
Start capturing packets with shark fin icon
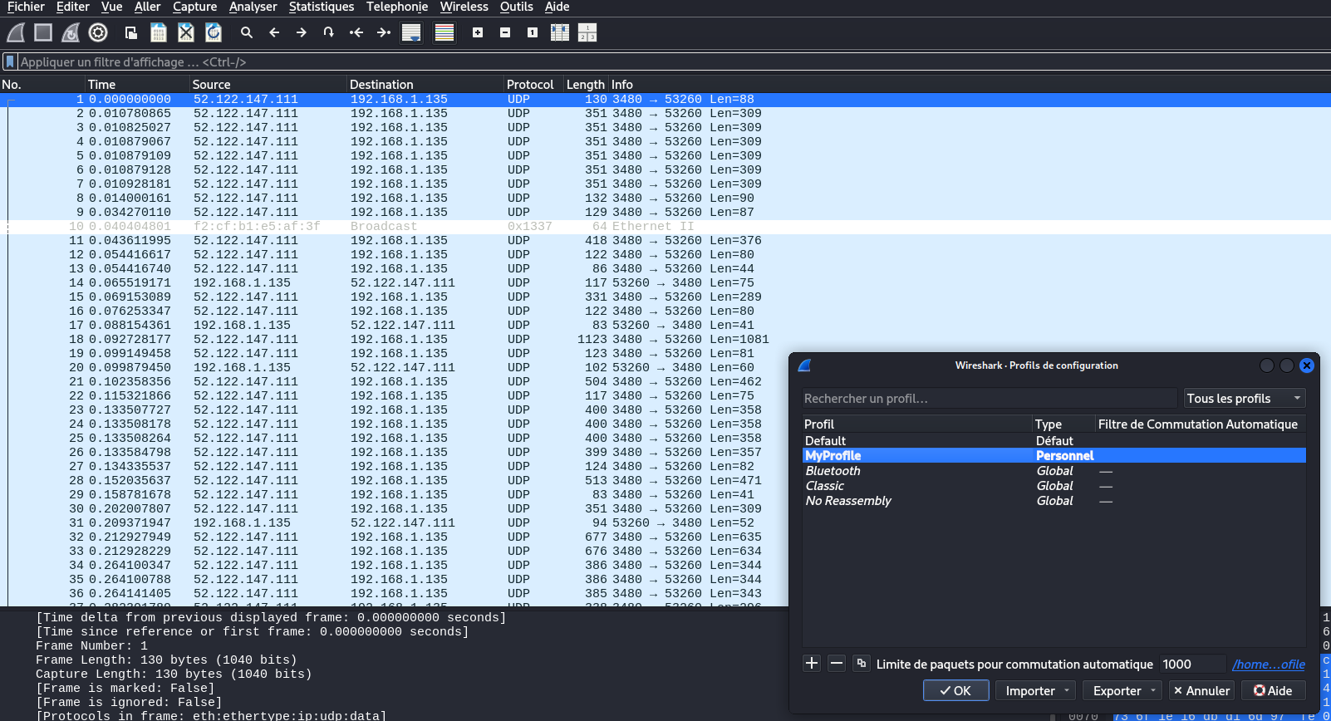point(16,32)
